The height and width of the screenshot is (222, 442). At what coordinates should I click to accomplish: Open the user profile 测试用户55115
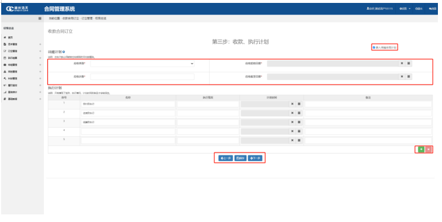tap(380, 9)
